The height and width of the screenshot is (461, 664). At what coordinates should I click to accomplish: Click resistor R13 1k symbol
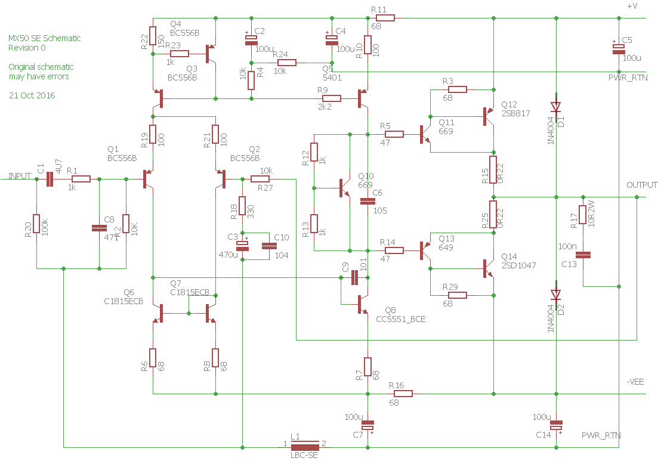point(314,224)
